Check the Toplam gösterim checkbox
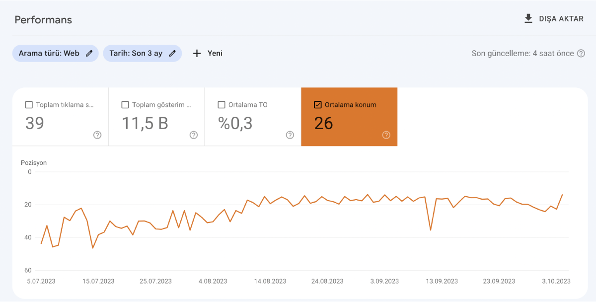596x302 pixels. click(125, 105)
